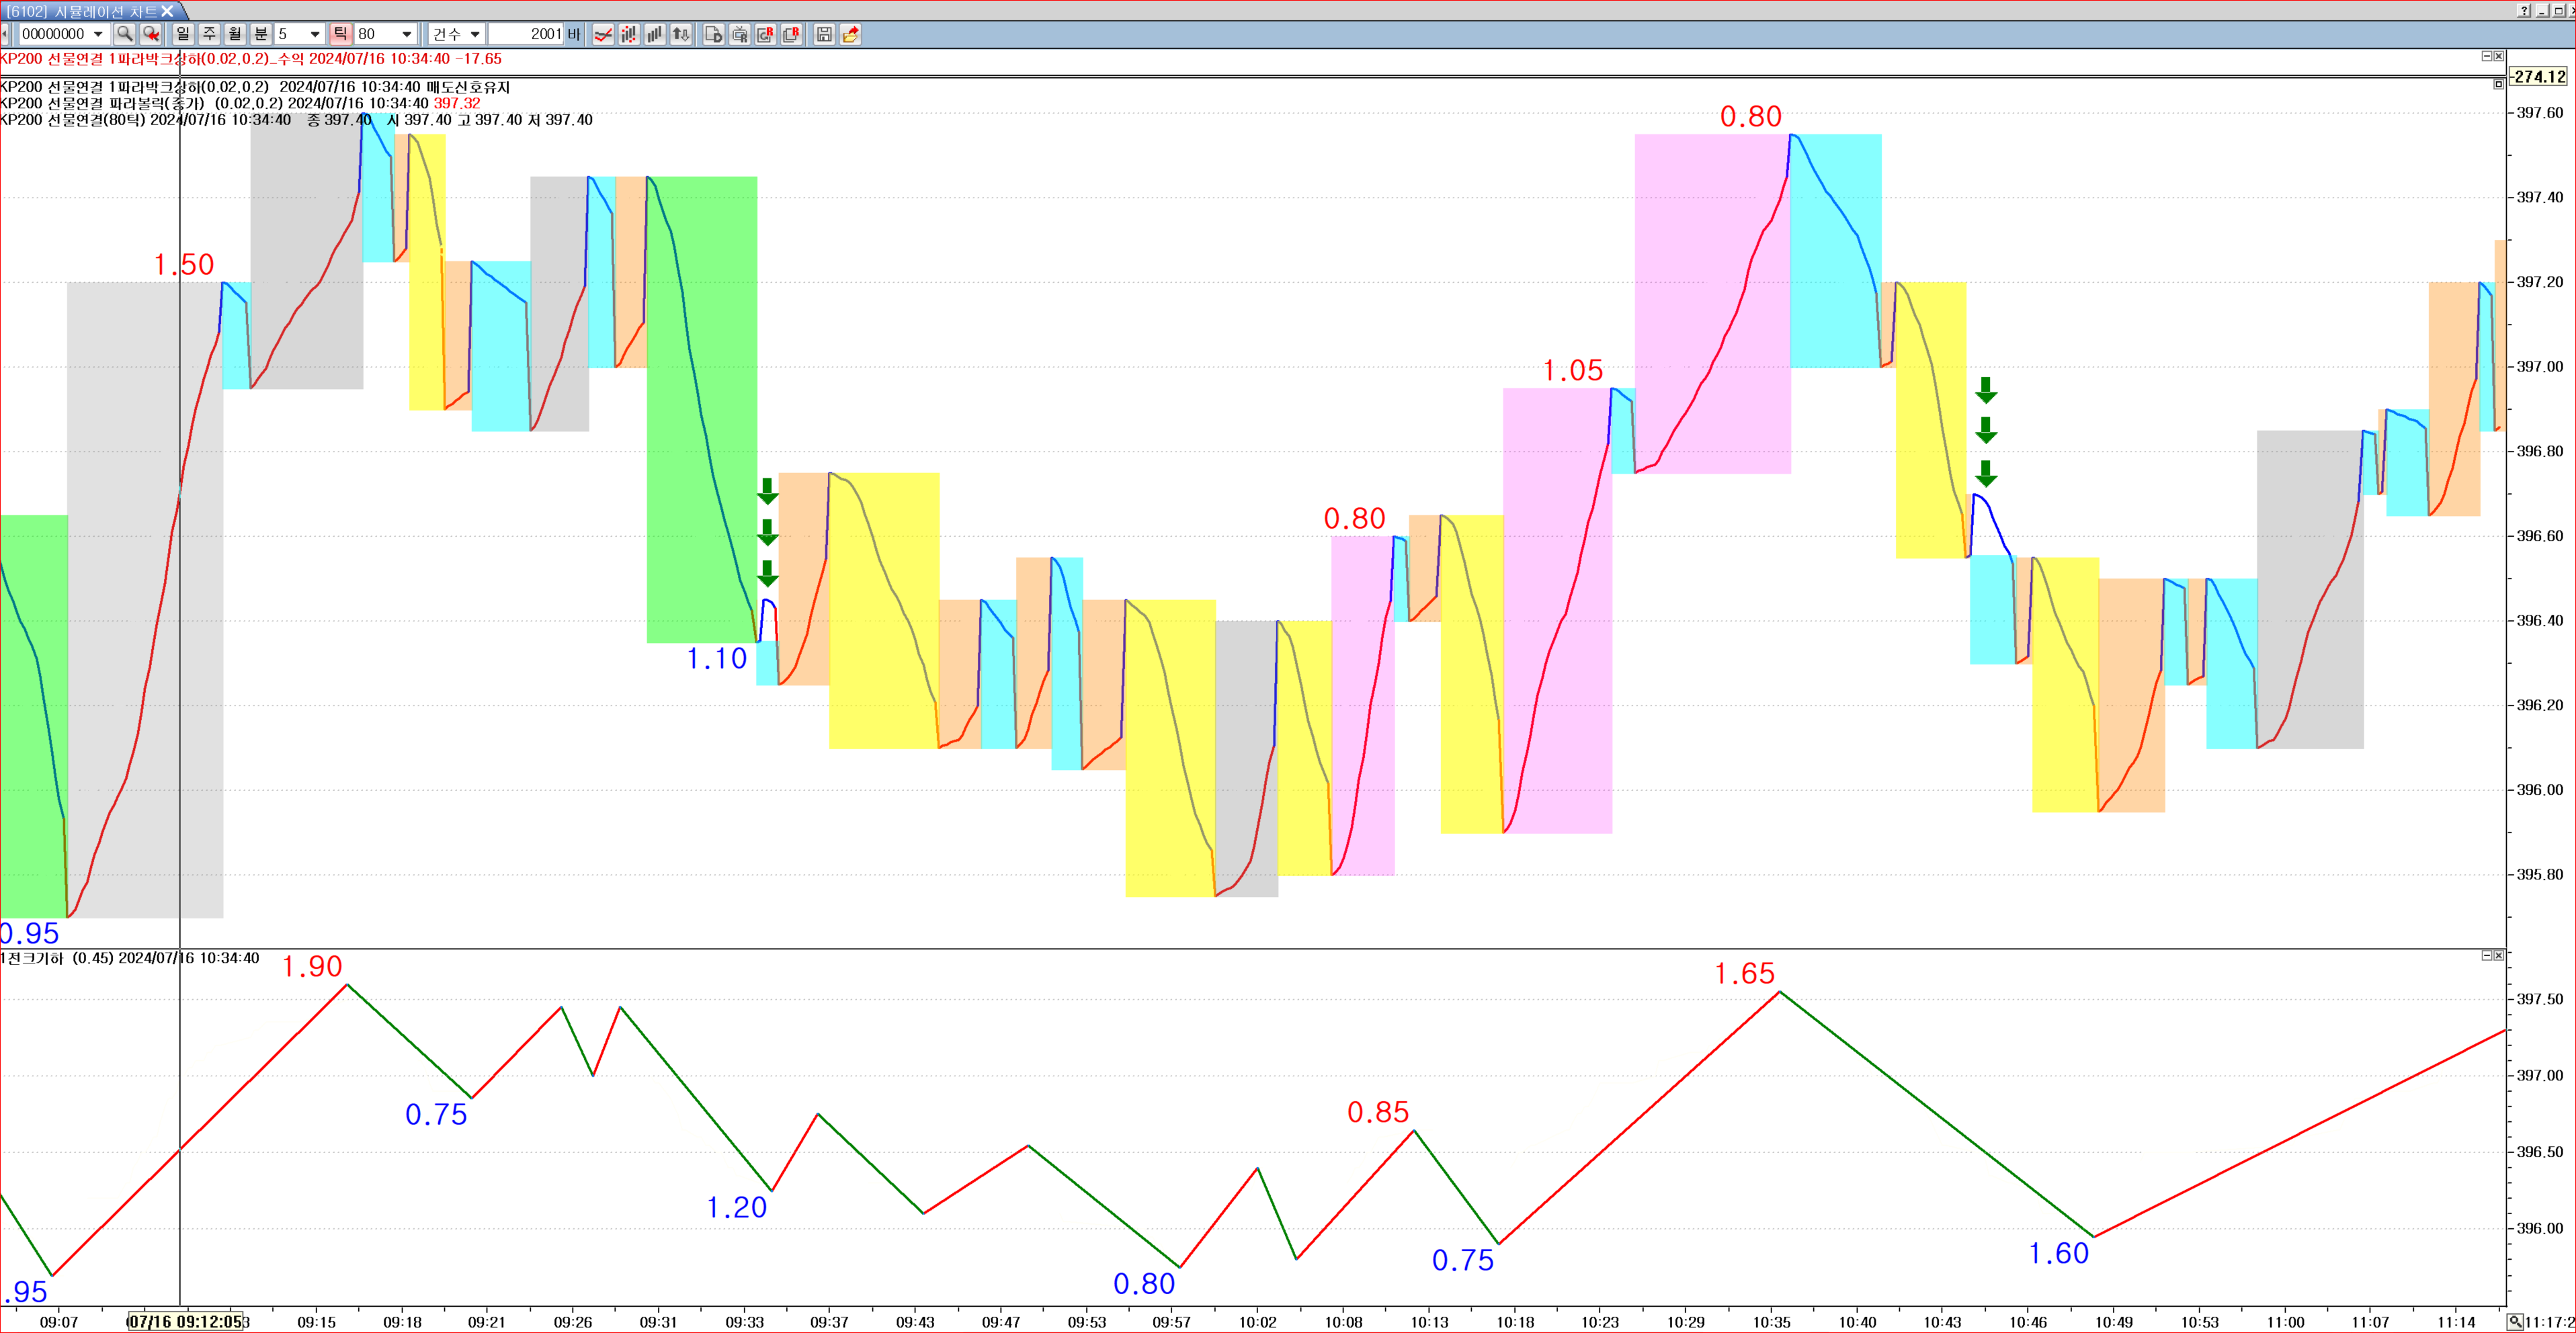2576x1333 pixels.
Task: Click the magnifier search icon beside symbol code
Action: point(124,34)
